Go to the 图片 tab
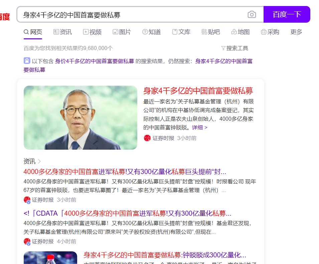 point(122,32)
